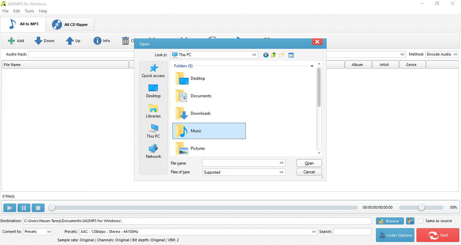
Task: Select the Music folder
Action: (209, 131)
